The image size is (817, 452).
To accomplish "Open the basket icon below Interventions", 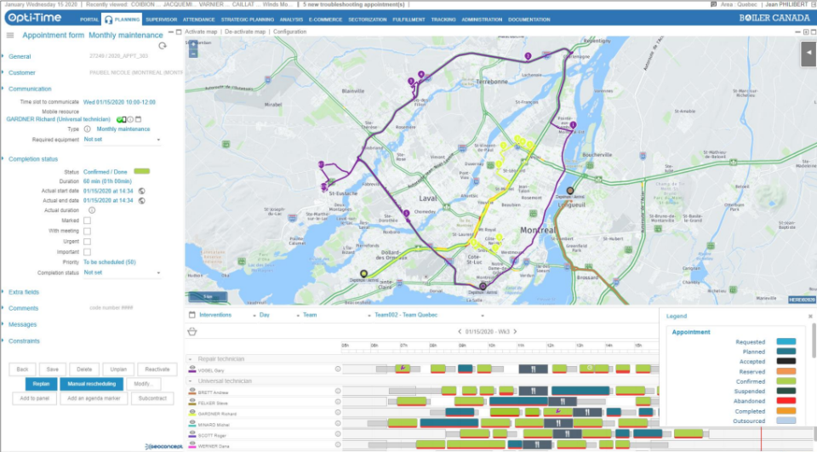I will [192, 332].
